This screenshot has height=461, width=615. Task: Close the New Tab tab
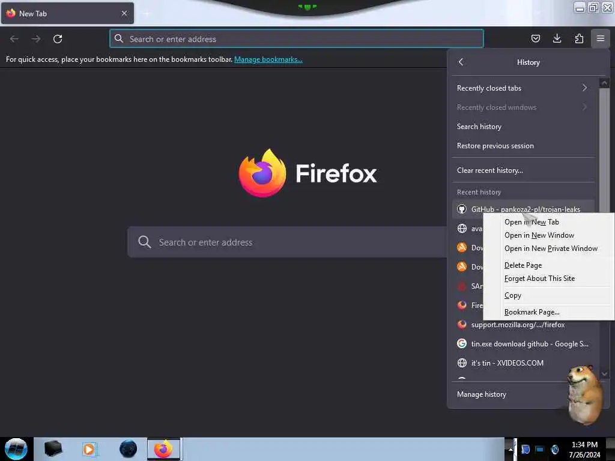click(124, 13)
